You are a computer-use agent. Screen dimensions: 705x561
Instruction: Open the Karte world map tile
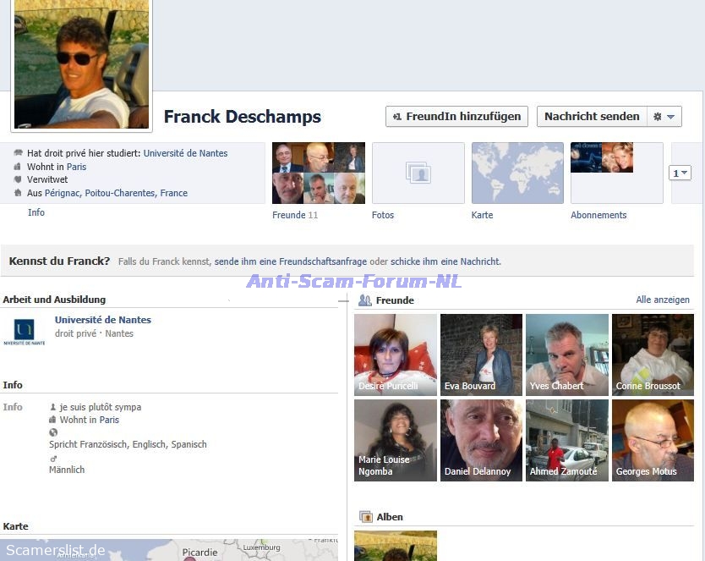pos(517,173)
